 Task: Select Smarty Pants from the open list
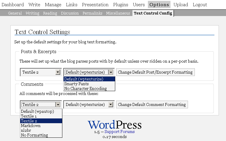pos(76,84)
